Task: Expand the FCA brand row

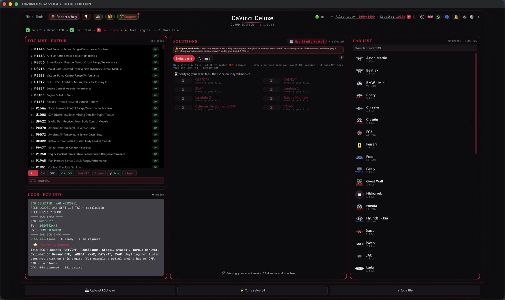Action: 415,133
